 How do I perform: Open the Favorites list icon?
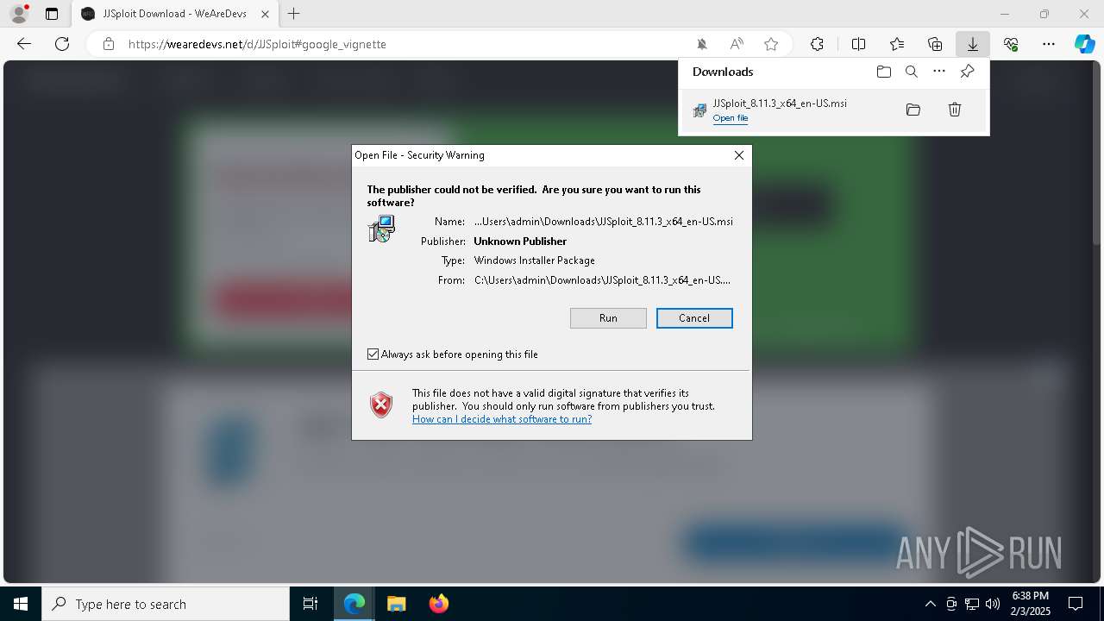click(897, 44)
